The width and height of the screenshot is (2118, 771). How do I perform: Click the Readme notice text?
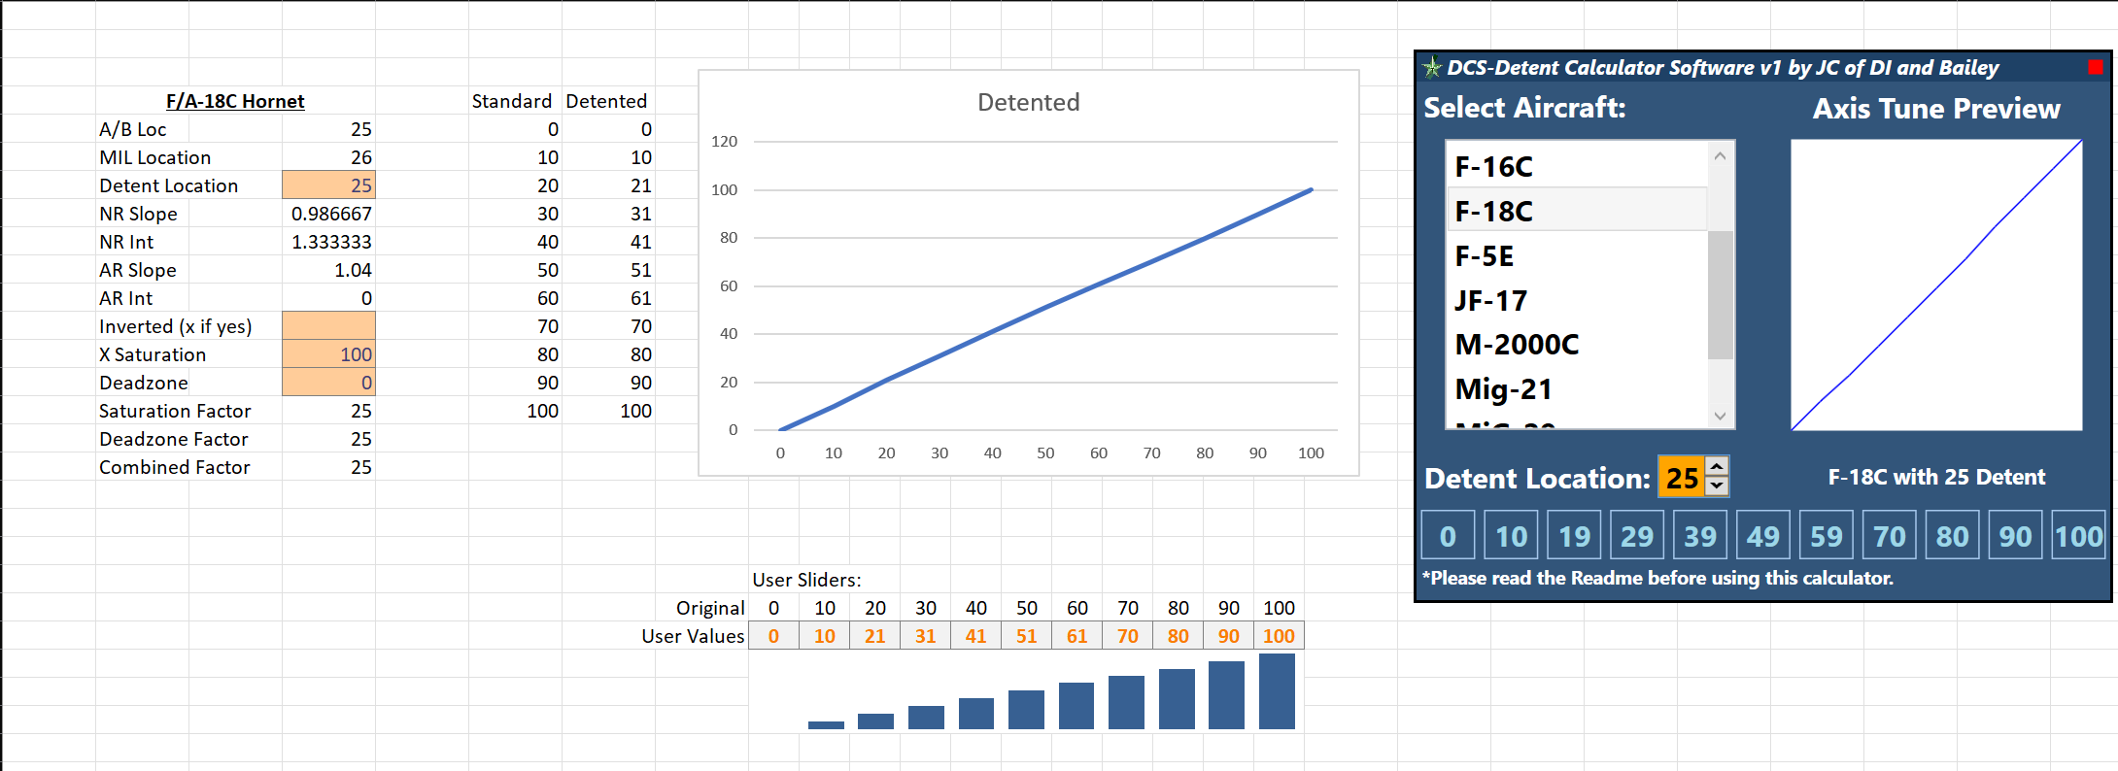point(1657,577)
